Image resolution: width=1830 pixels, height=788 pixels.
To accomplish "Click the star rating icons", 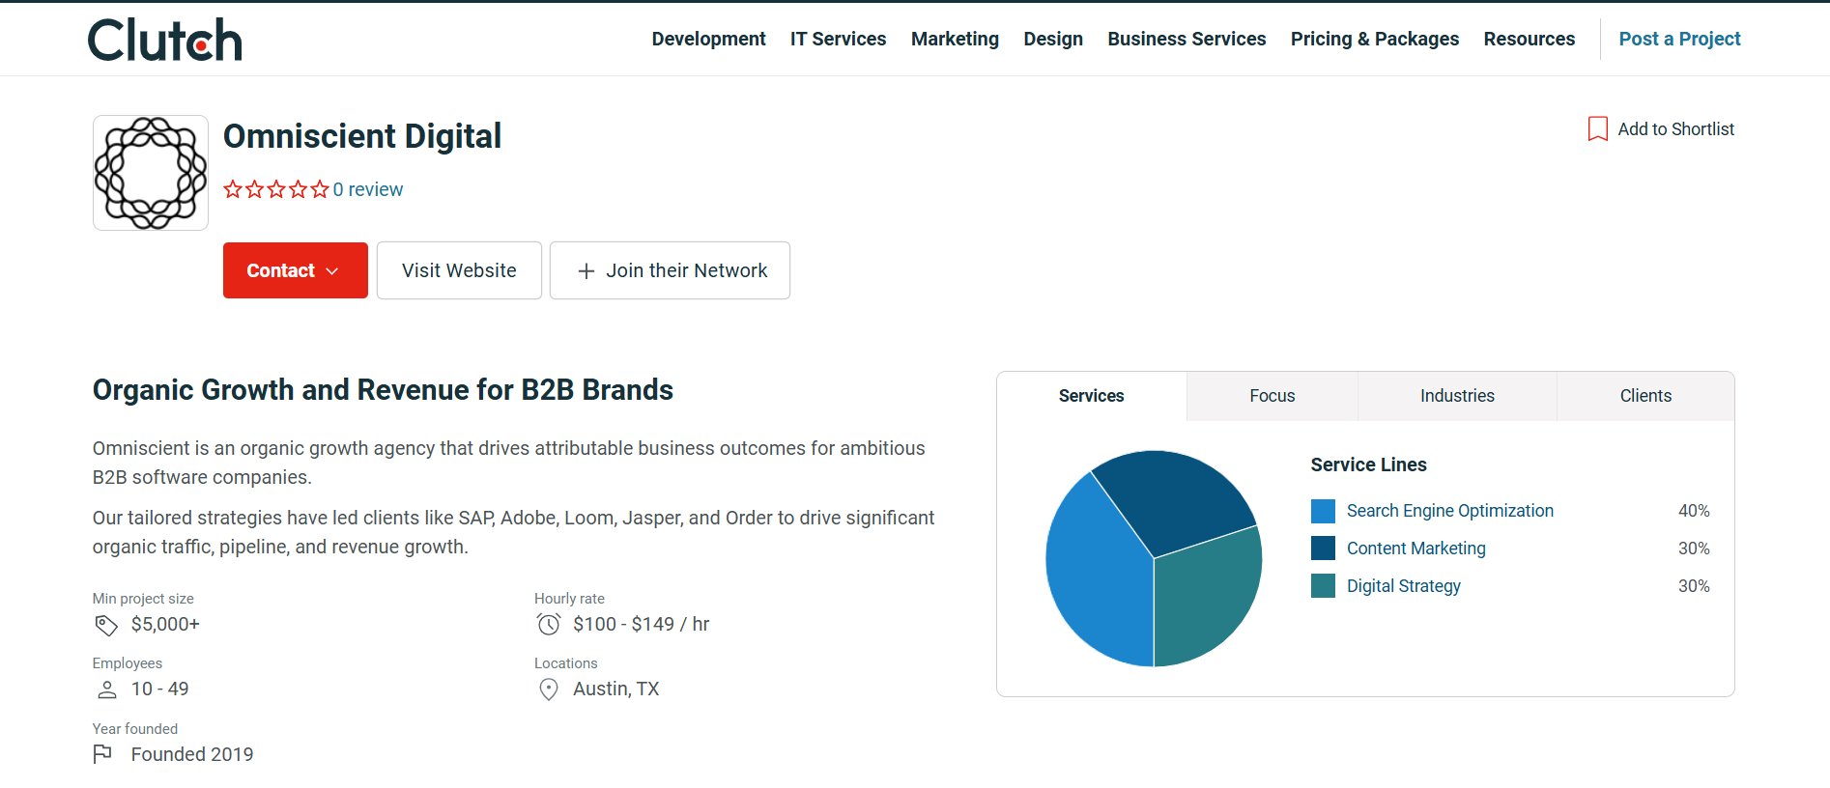I will pyautogui.click(x=276, y=190).
